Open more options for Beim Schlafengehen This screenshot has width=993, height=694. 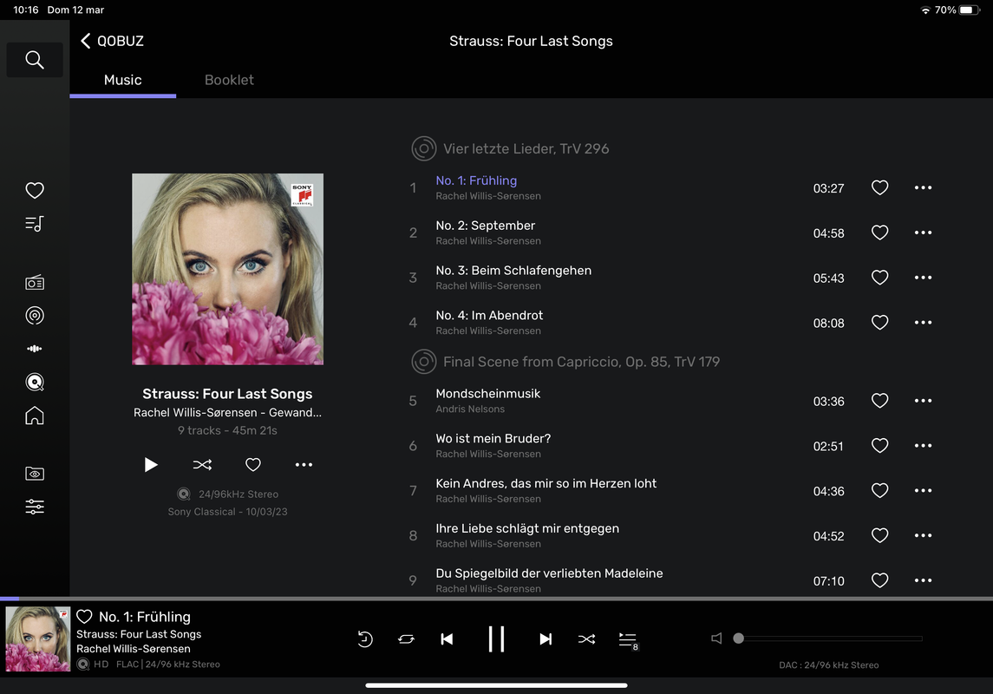924,278
